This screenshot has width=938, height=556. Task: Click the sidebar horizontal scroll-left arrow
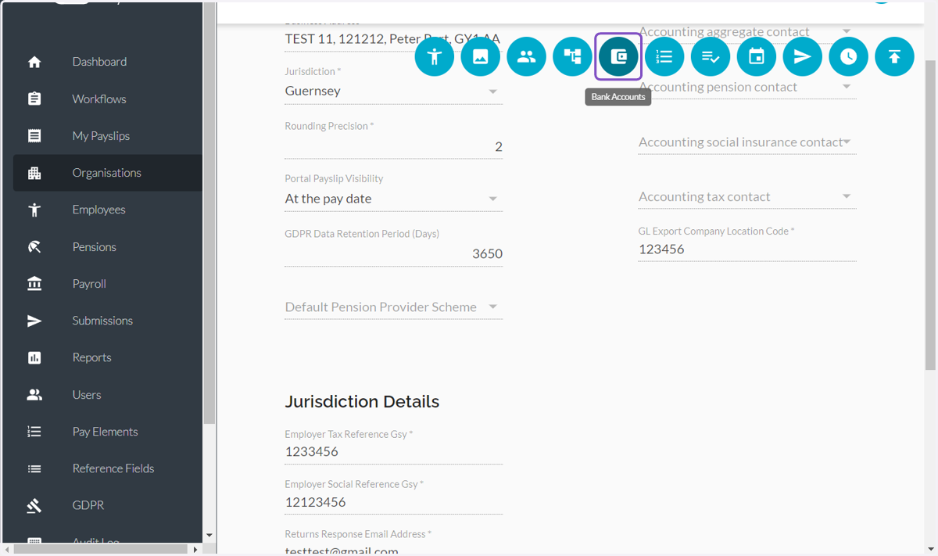(7, 550)
